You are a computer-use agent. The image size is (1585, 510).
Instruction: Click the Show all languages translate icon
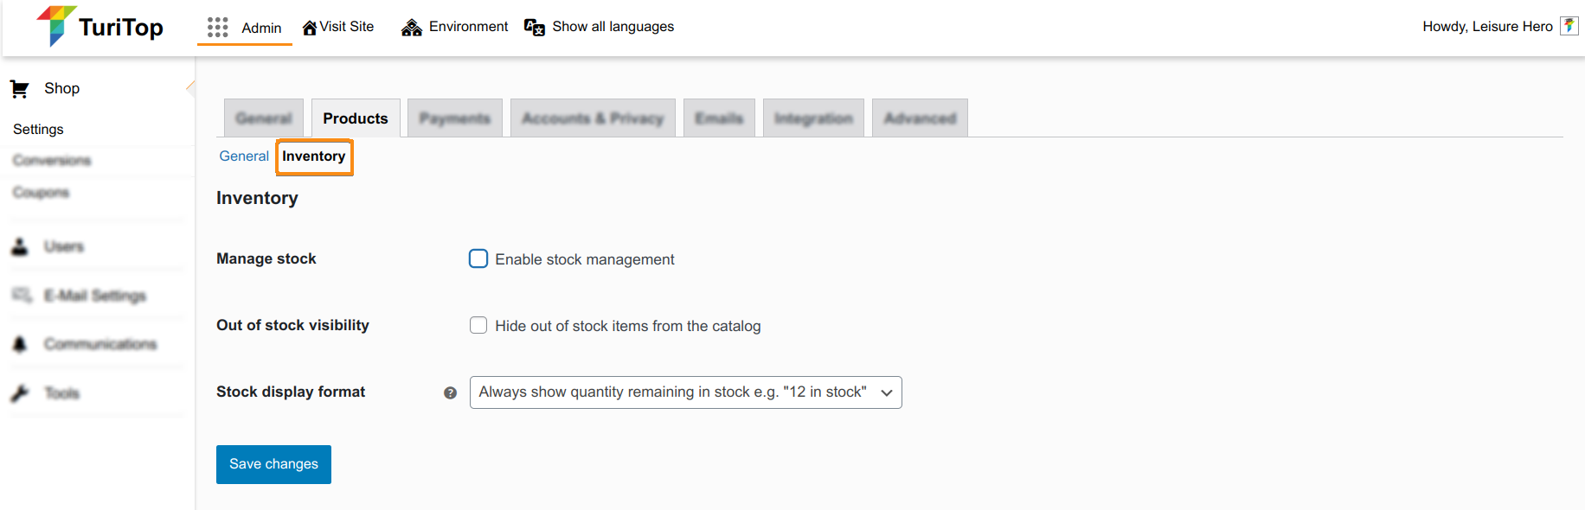tap(535, 28)
